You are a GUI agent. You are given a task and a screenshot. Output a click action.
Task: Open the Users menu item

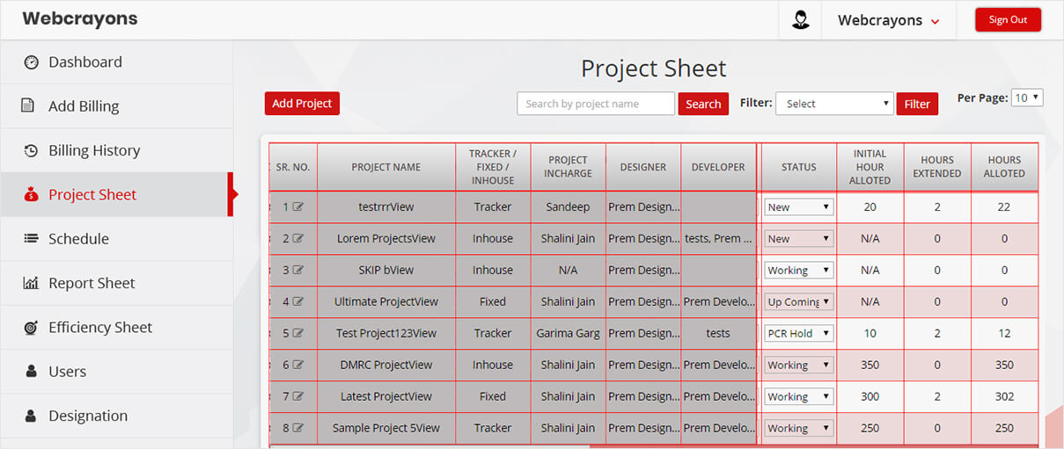(x=67, y=372)
